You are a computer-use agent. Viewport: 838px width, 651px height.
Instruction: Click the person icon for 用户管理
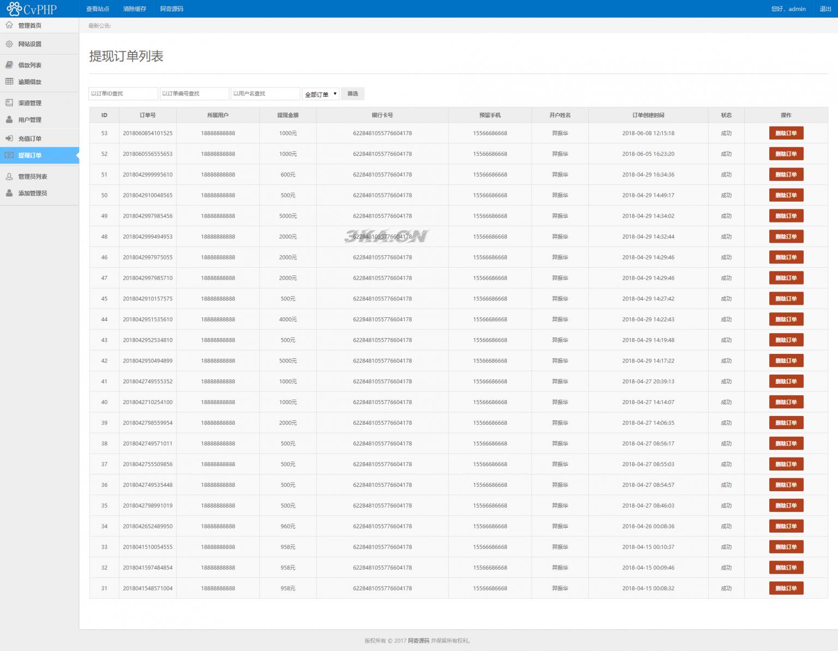pos(9,119)
